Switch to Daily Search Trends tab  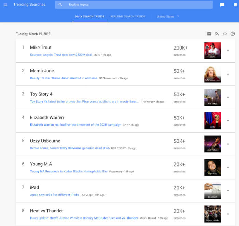tap(89, 17)
